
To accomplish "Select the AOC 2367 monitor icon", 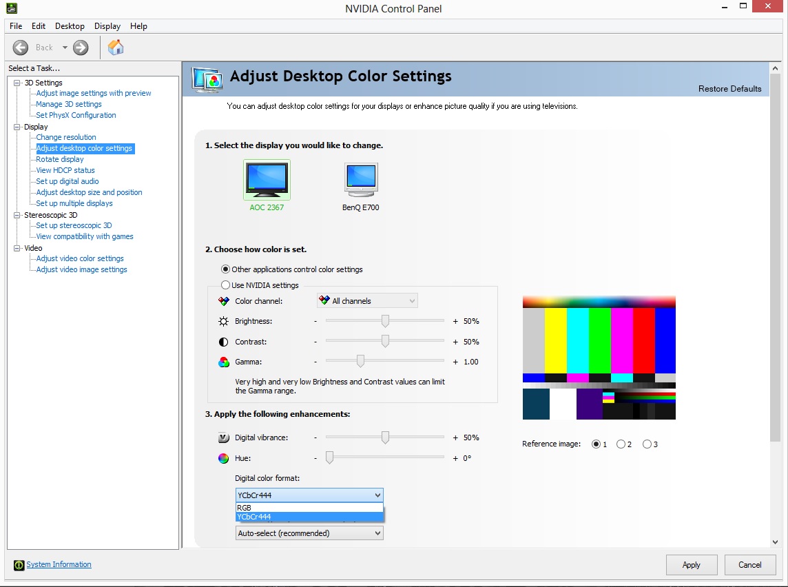I will pos(267,179).
